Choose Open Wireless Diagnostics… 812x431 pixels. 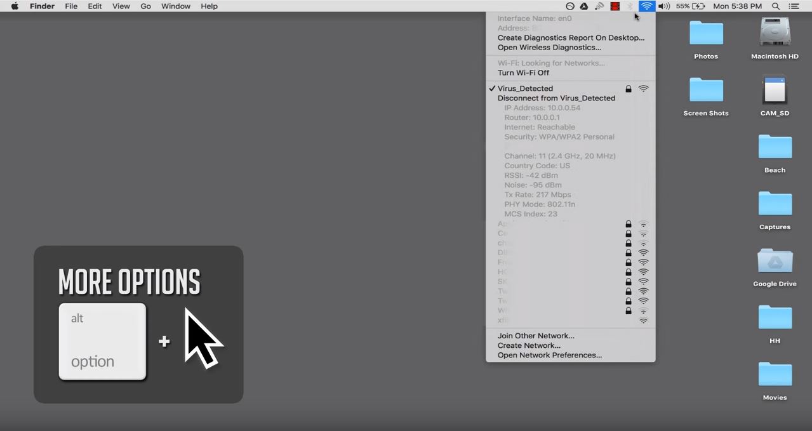[x=549, y=48]
